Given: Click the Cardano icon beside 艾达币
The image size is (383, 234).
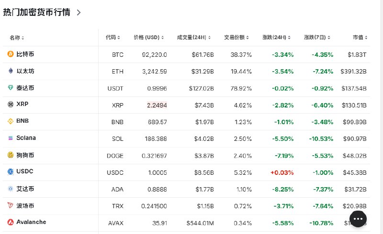Looking at the screenshot, I should (x=11, y=189).
